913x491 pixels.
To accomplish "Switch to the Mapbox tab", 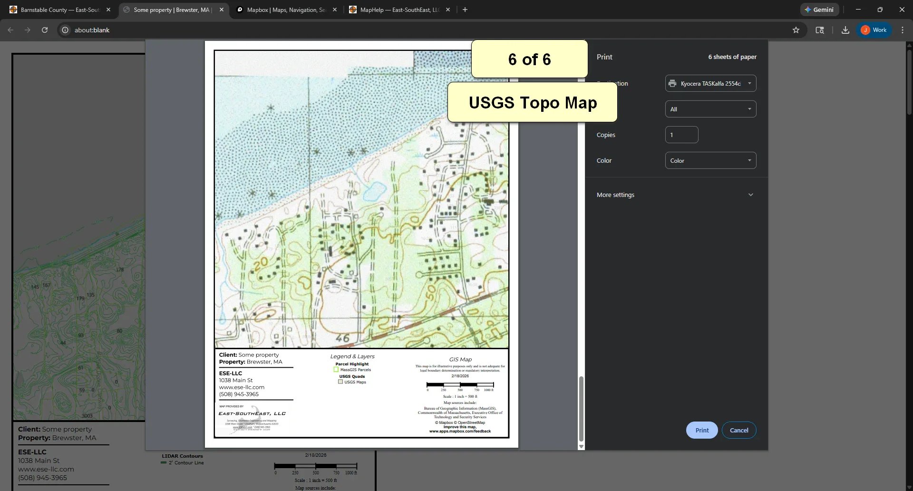I will 285,10.
